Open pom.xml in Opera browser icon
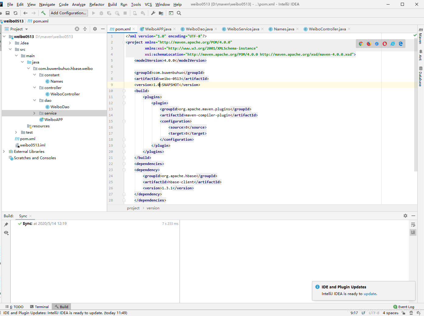Image resolution: width=424 pixels, height=316 pixels. (385, 44)
